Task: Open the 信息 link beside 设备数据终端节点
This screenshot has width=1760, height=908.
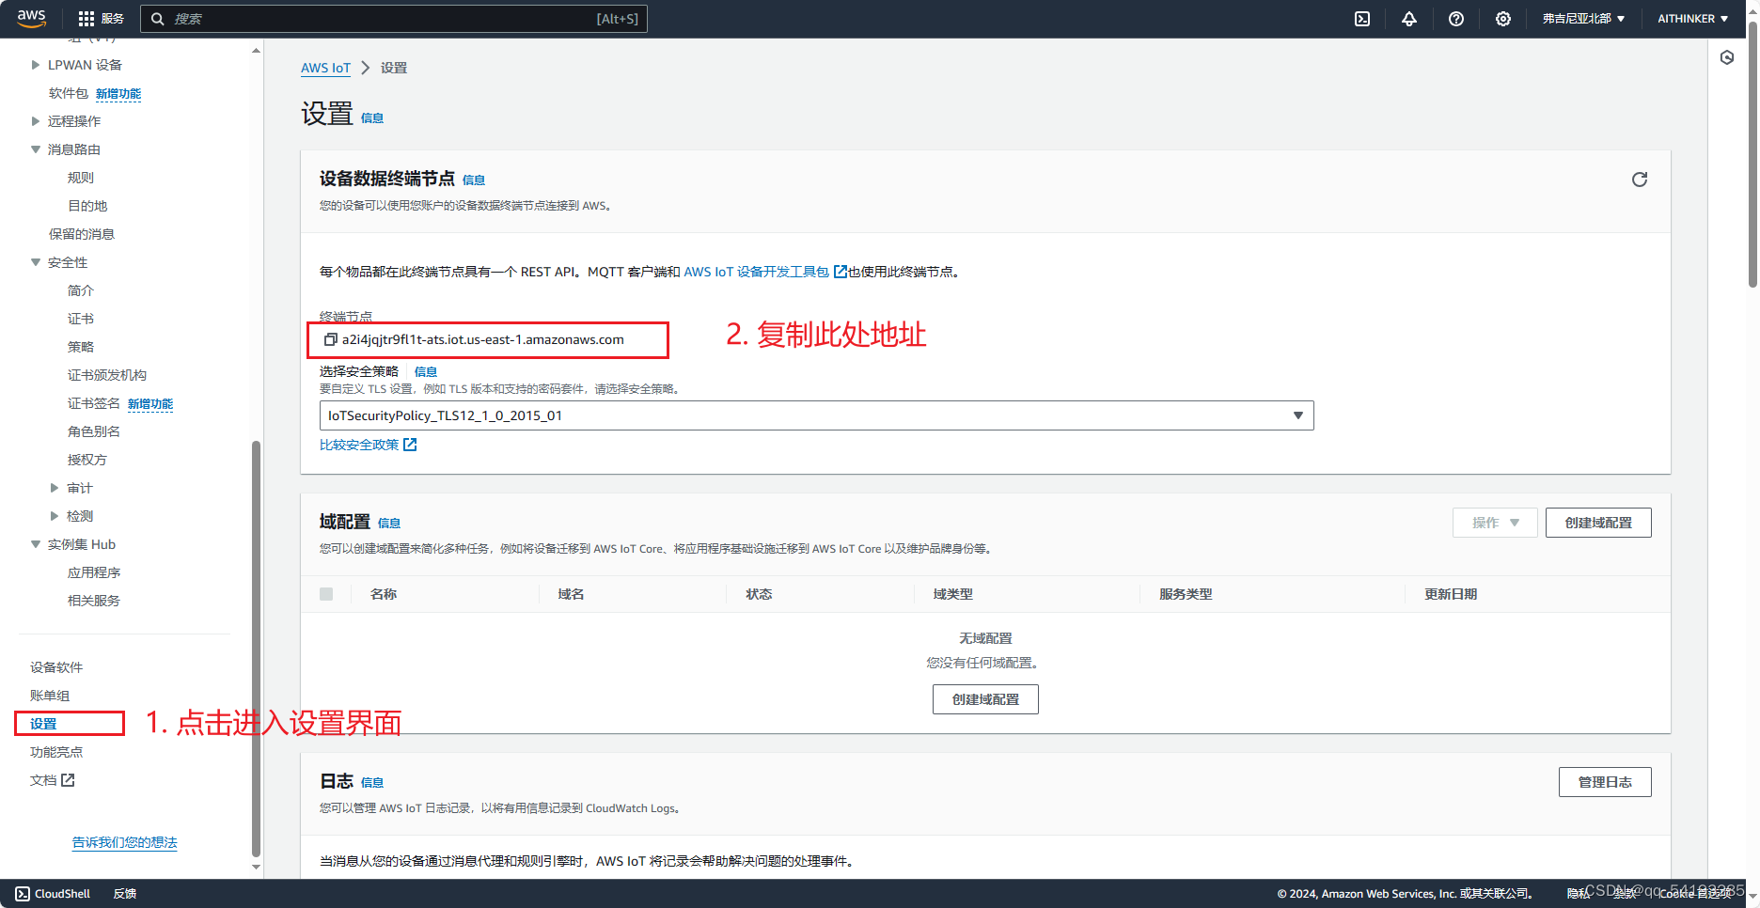Action: tap(474, 180)
